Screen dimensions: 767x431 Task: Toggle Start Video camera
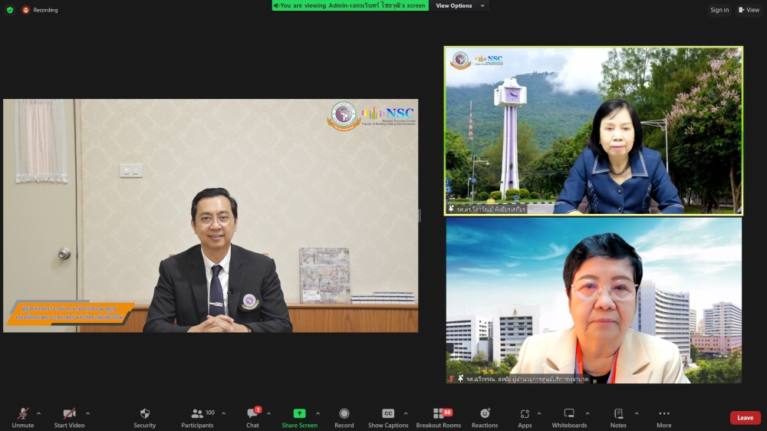(69, 414)
